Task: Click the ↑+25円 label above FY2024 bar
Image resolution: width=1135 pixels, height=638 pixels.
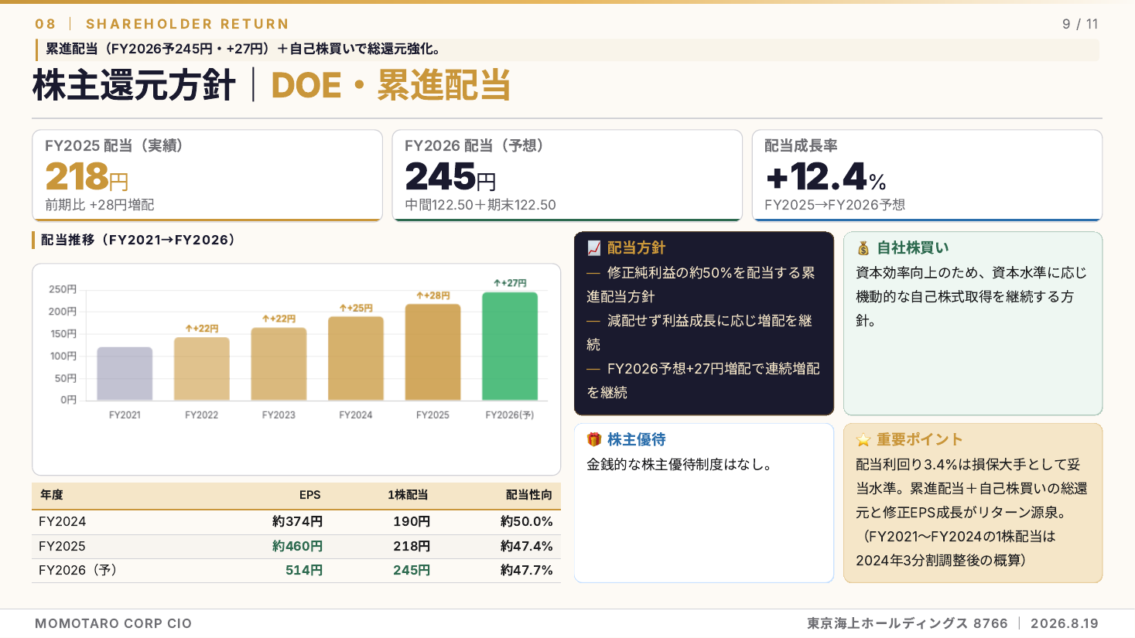Action: 356,308
